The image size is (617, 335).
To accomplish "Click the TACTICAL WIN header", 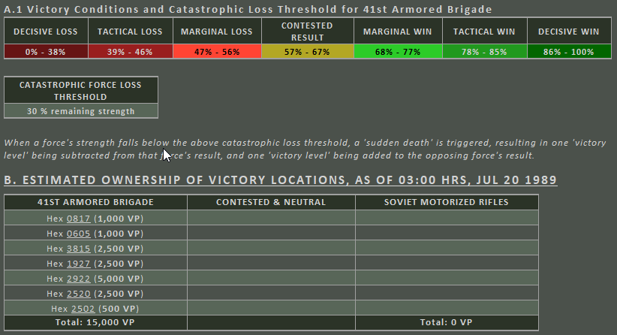I will pyautogui.click(x=485, y=31).
